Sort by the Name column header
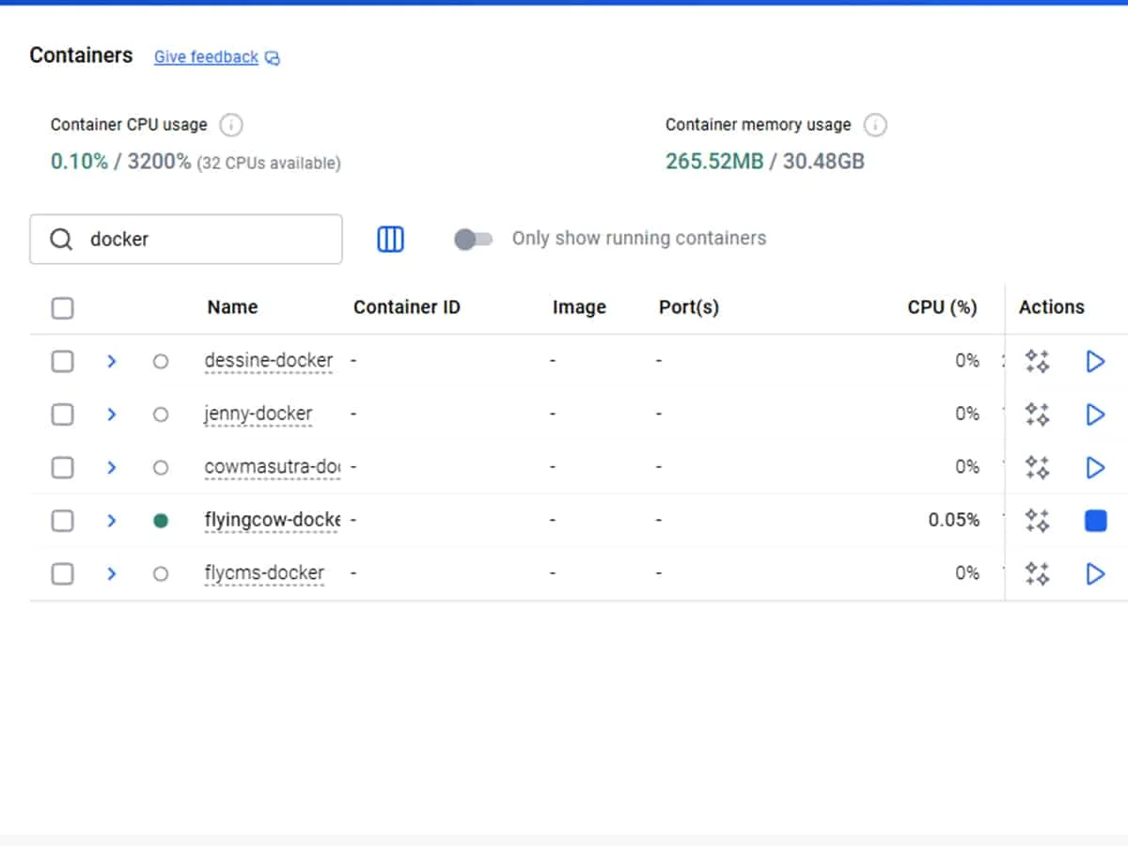1128x846 pixels. 232,307
